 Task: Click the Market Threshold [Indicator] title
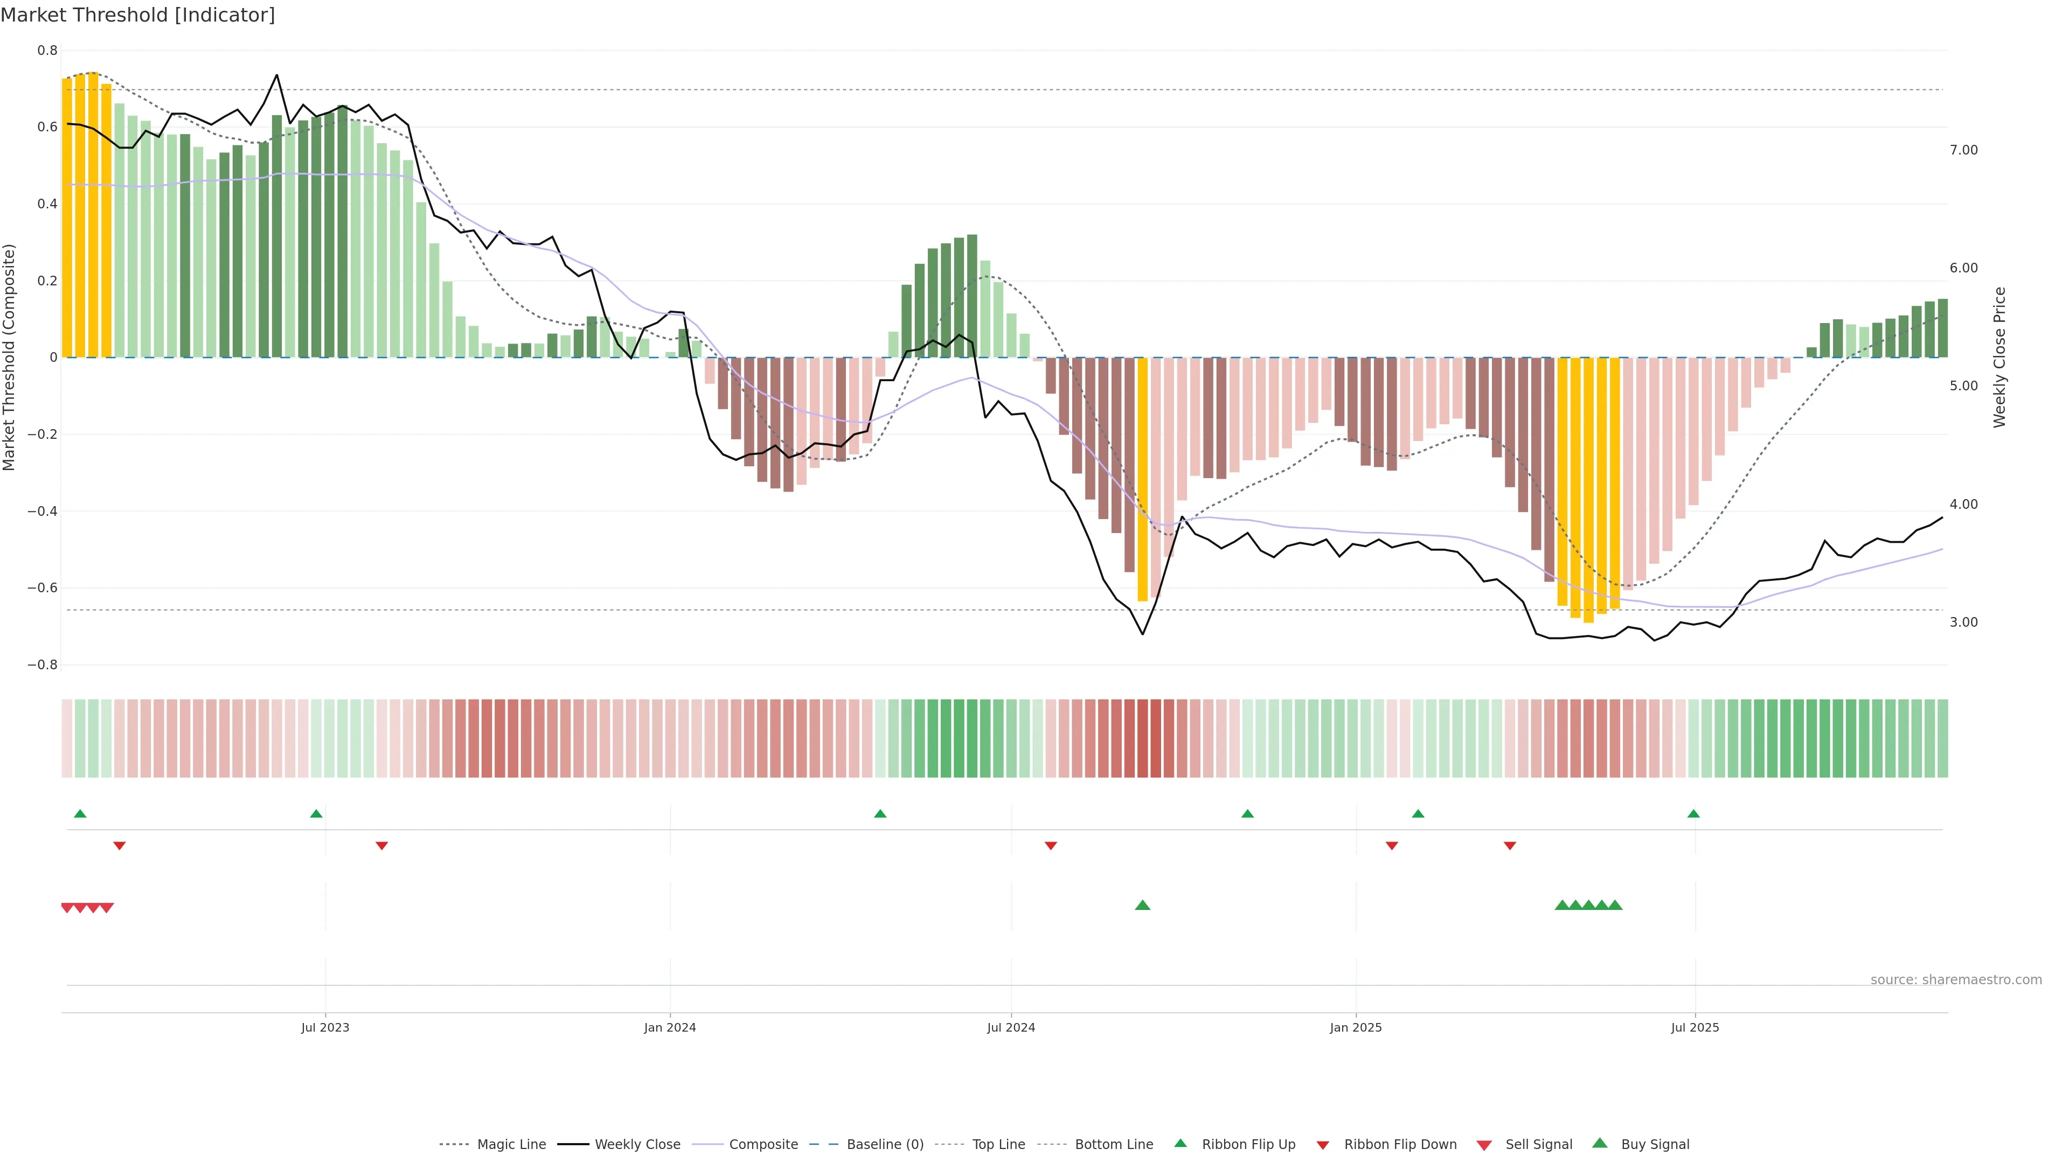point(137,15)
